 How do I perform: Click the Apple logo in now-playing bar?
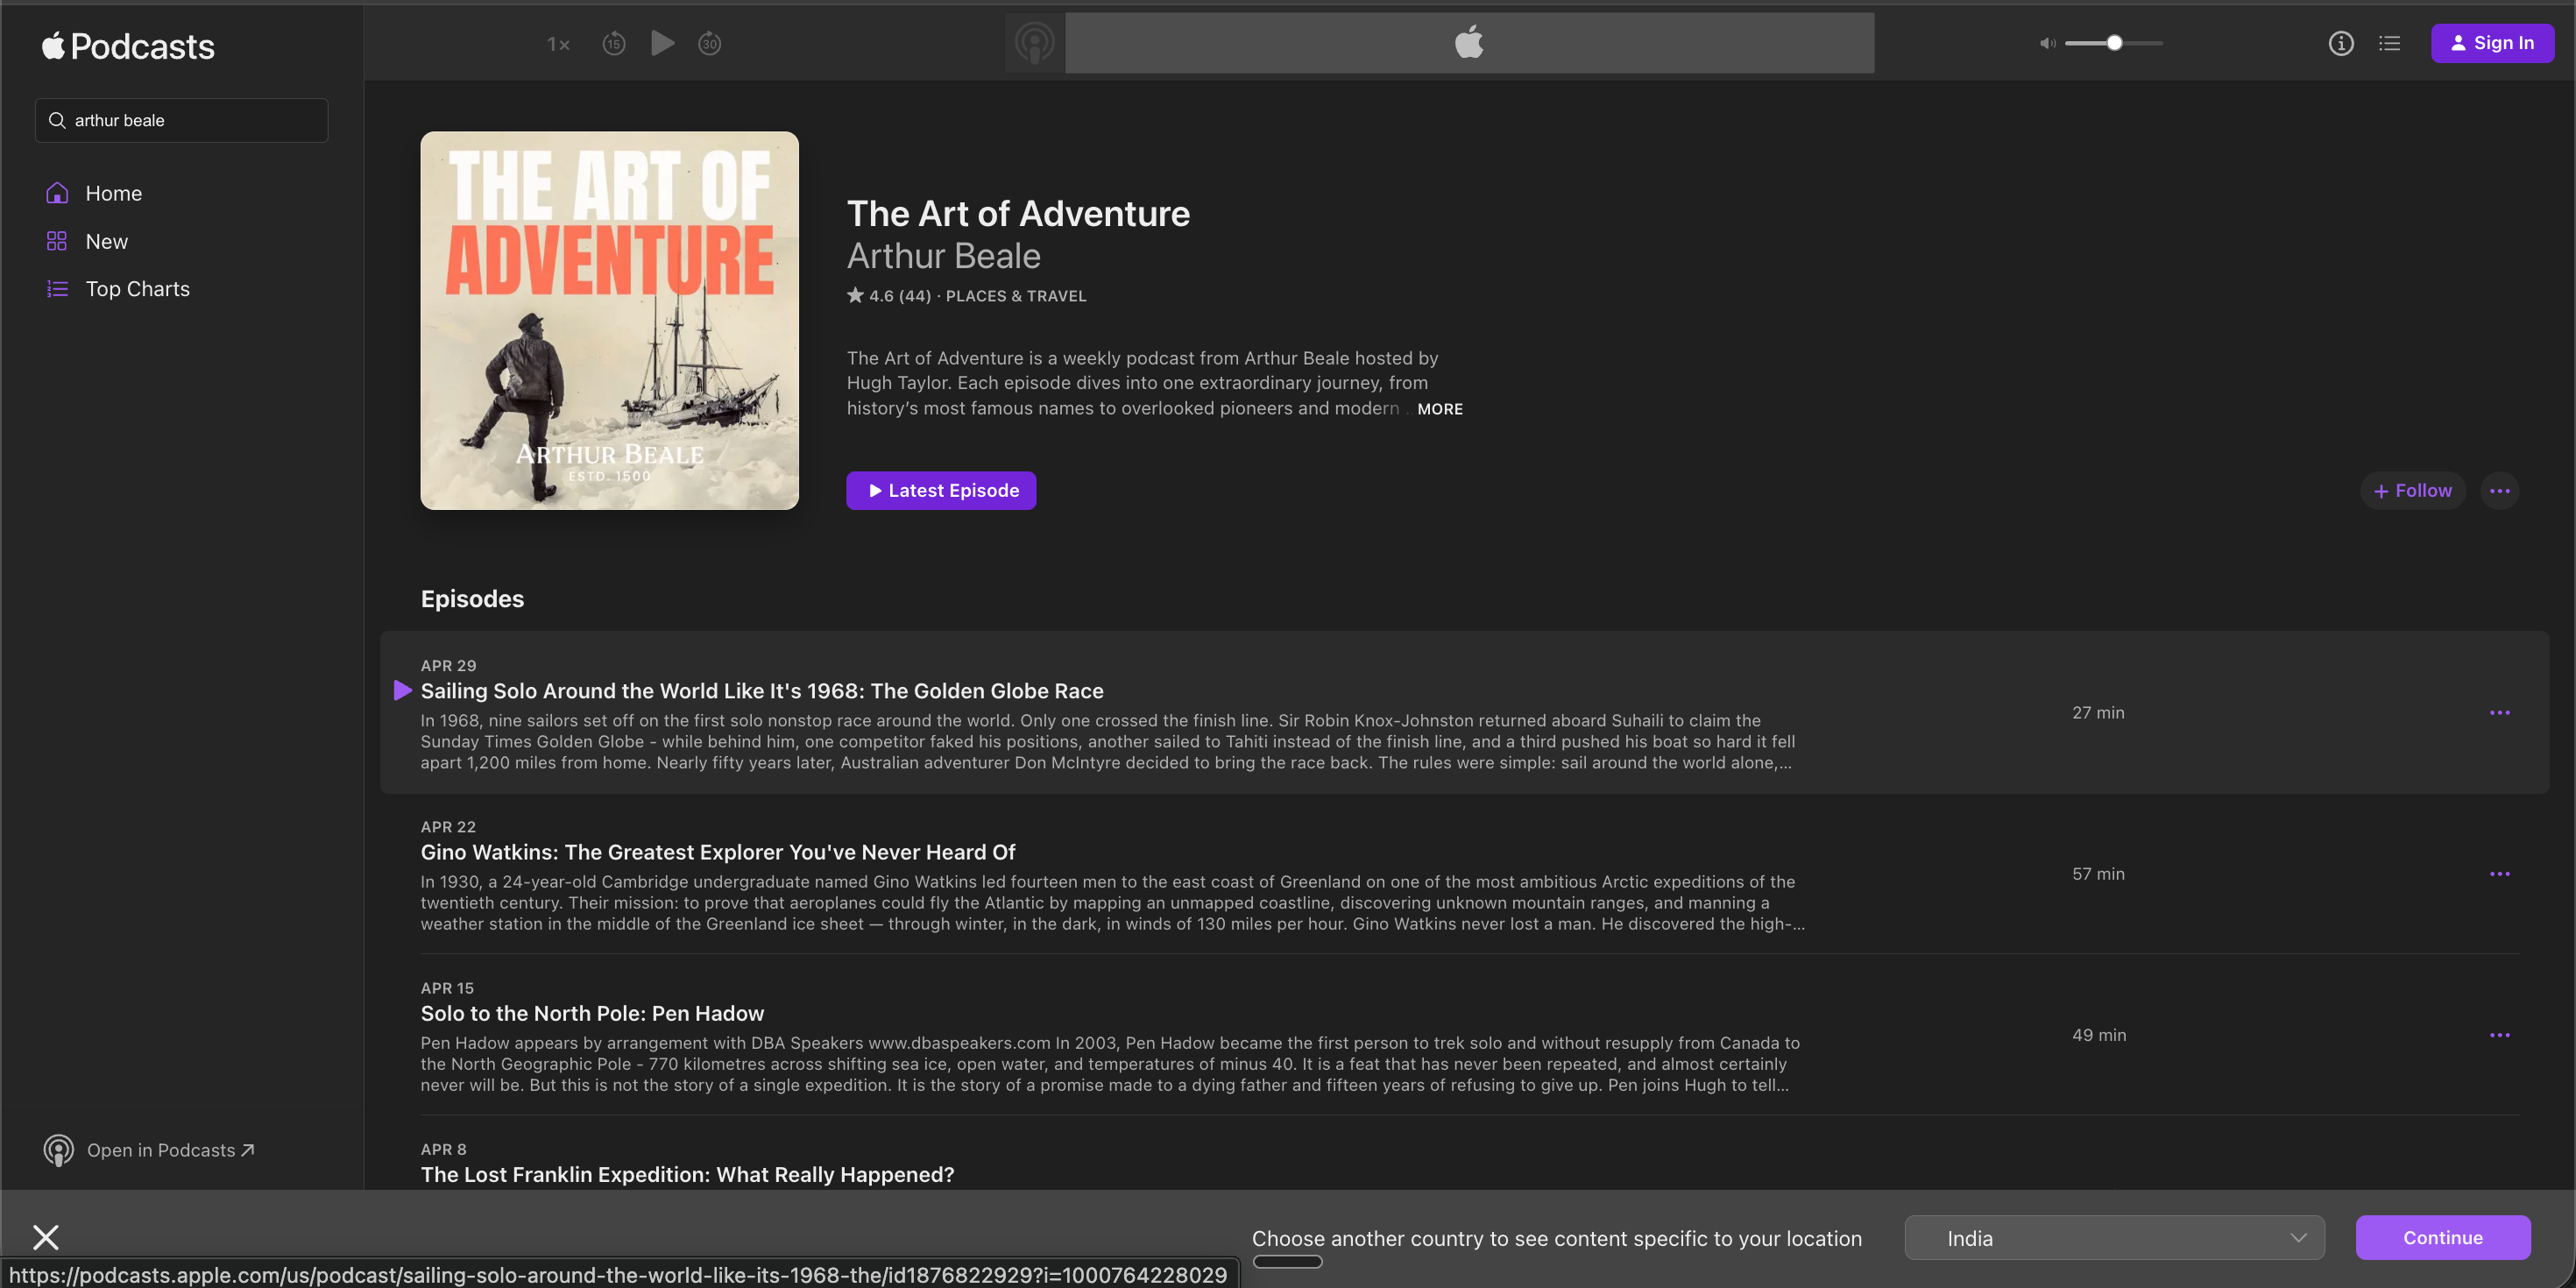[x=1469, y=43]
